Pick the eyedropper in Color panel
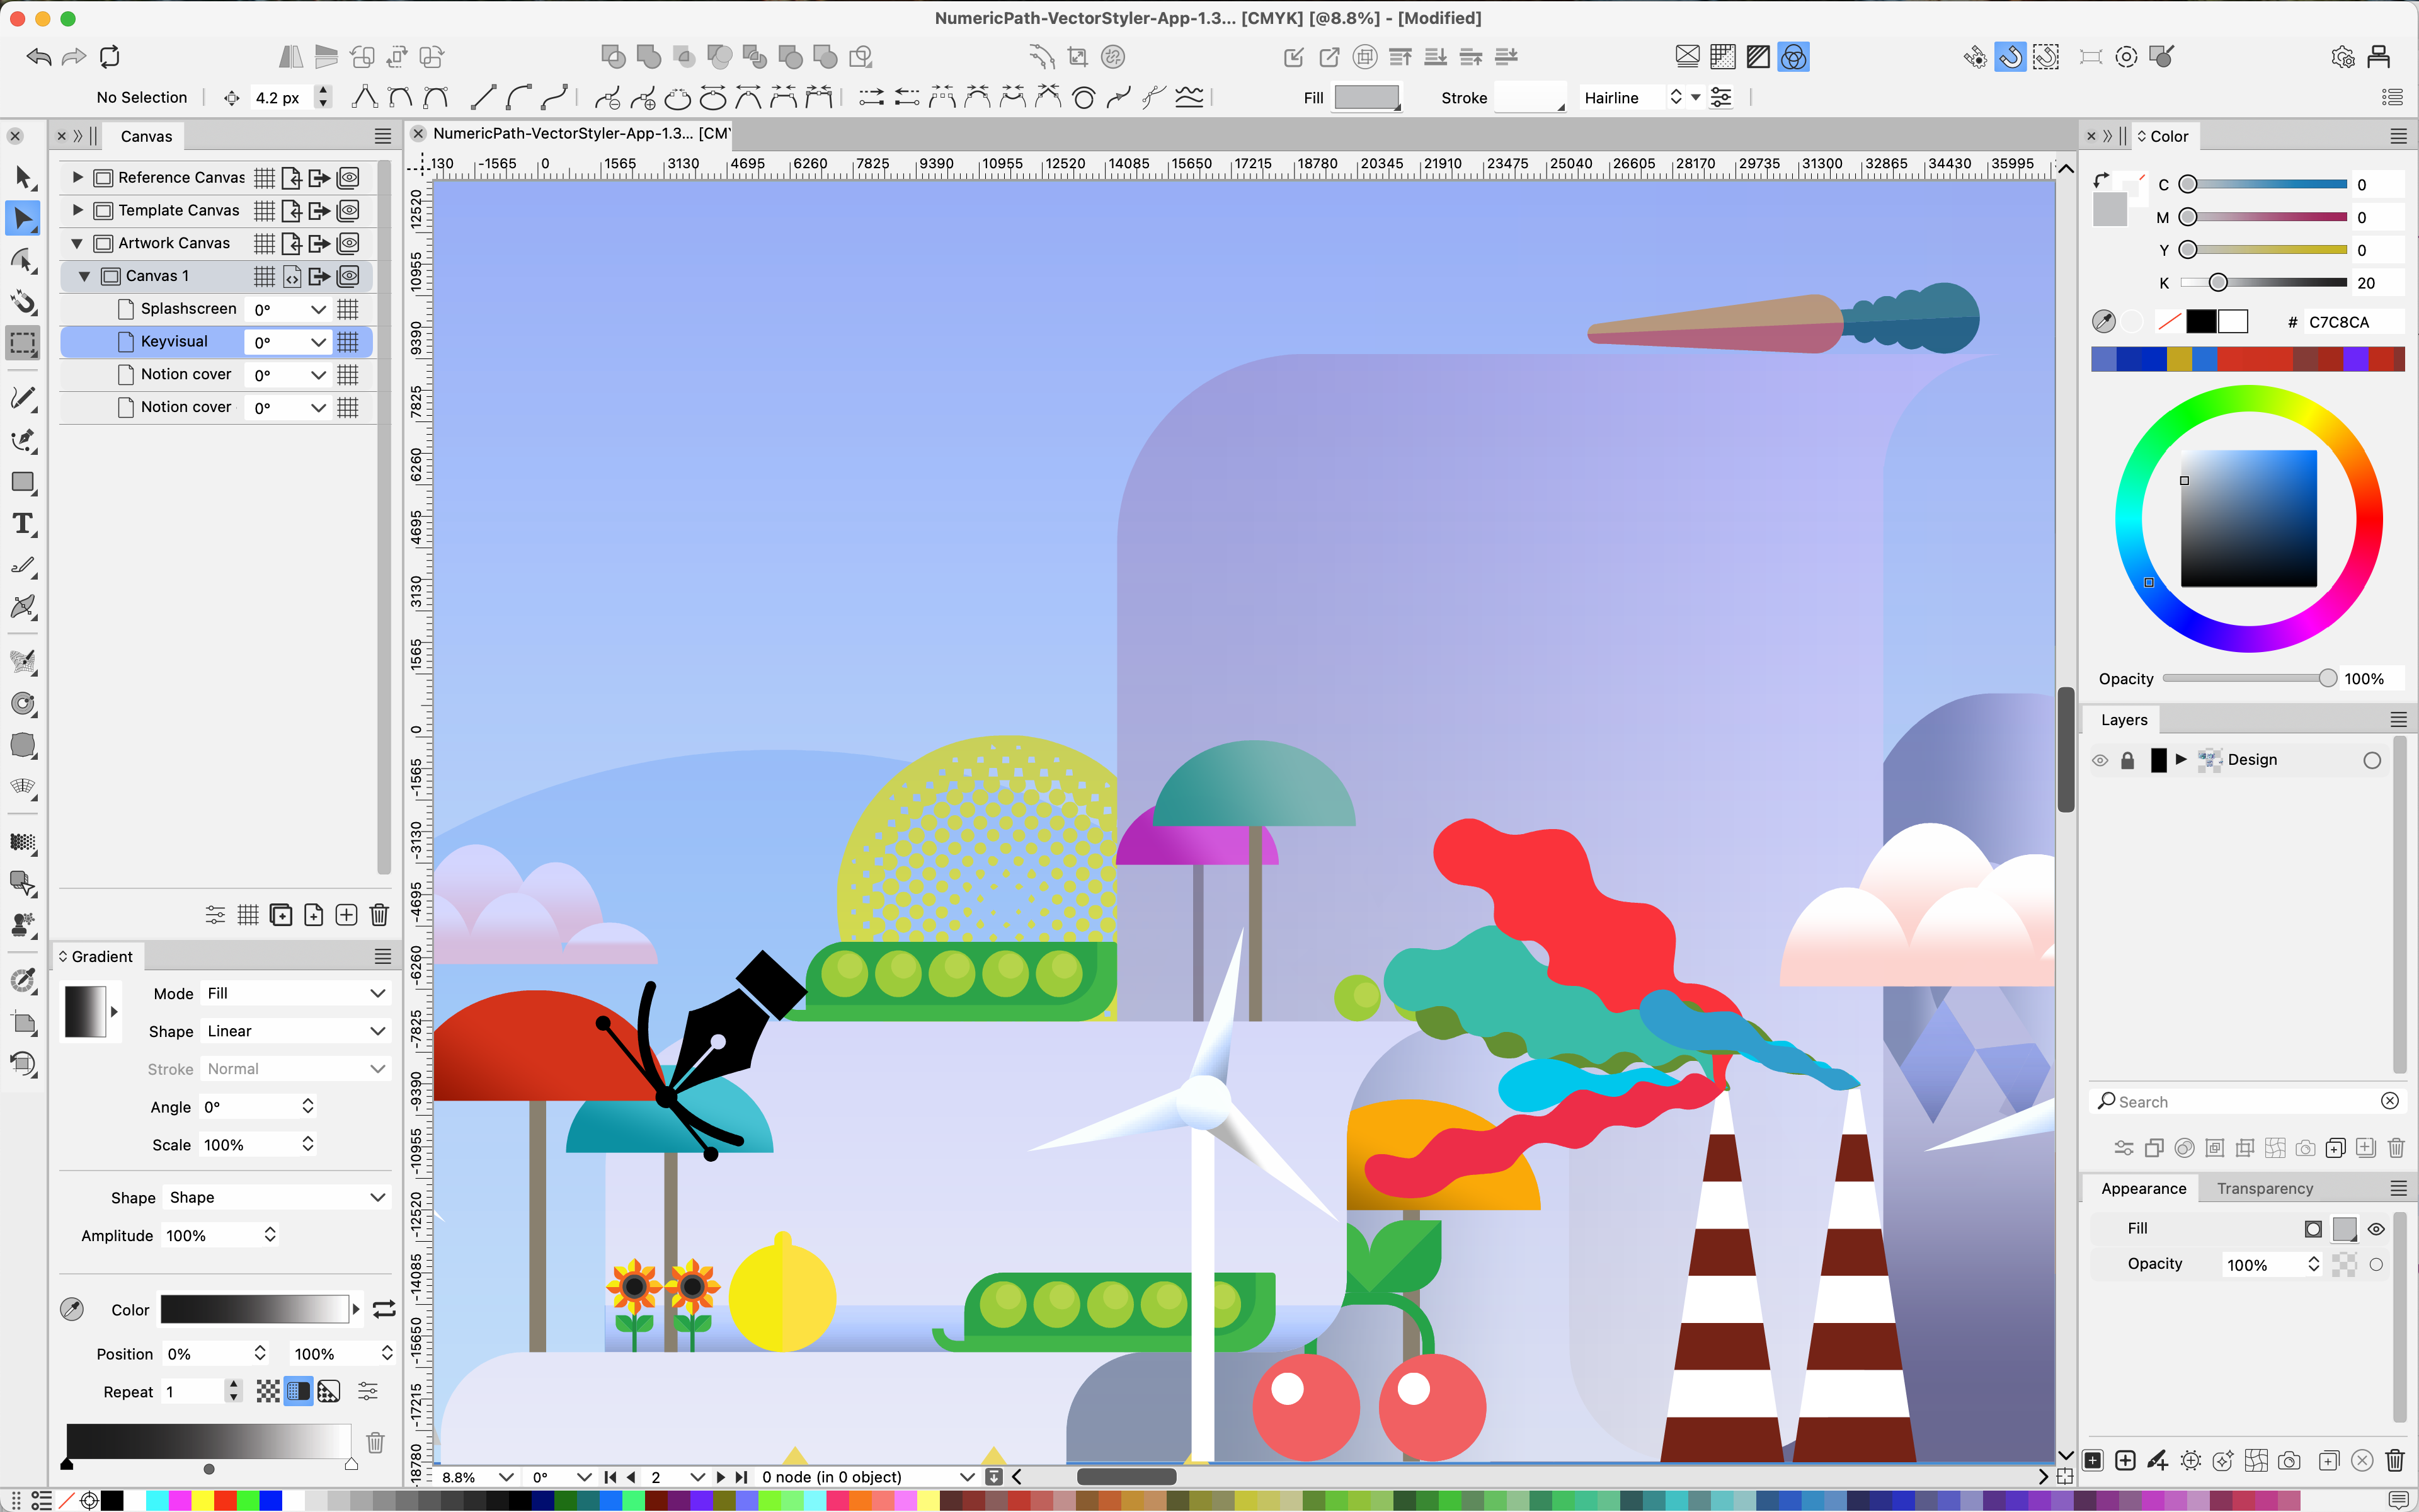The width and height of the screenshot is (2419, 1512). click(2103, 321)
